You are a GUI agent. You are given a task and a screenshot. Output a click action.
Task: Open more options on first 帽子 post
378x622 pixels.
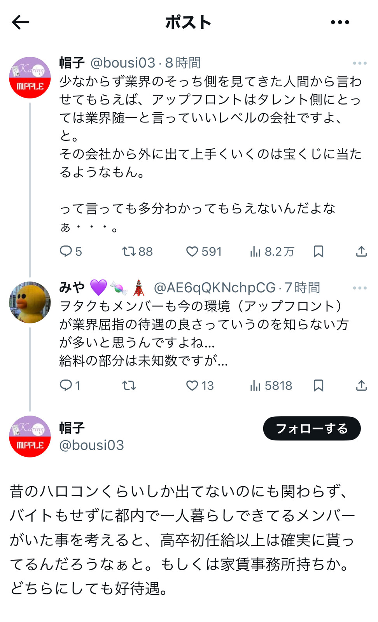359,63
